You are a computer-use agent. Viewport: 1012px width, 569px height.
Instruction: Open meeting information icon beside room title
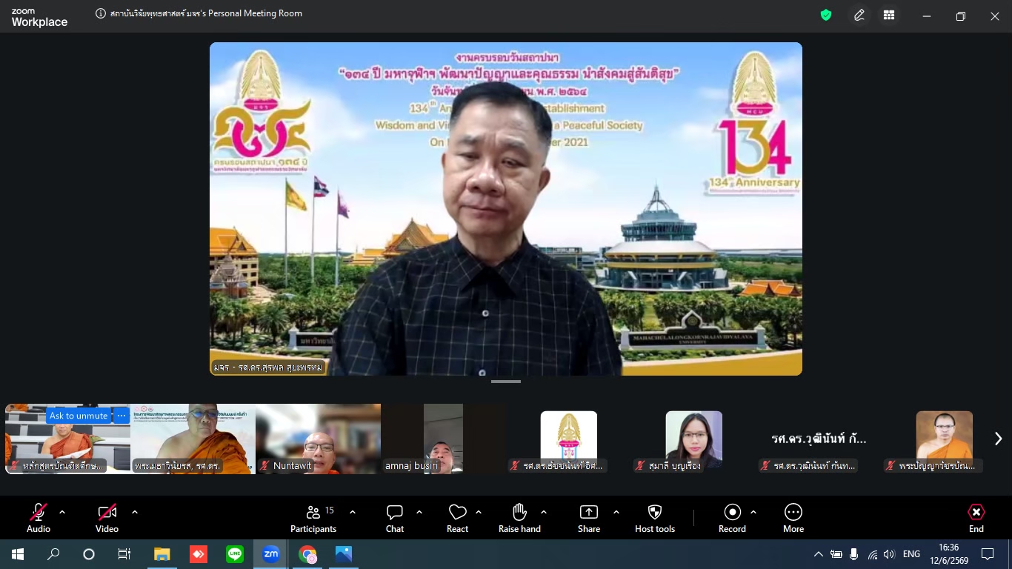click(x=101, y=13)
